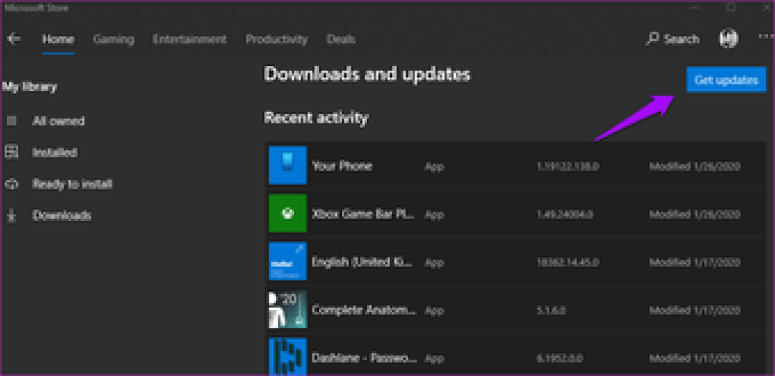Viewport: 775px width, 376px height.
Task: Select All owned in My library
Action: tap(58, 121)
